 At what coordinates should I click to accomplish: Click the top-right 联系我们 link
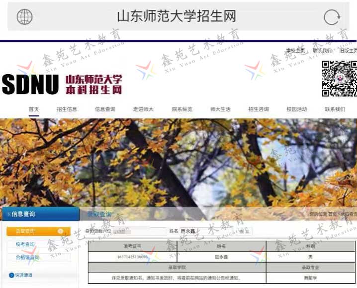[322, 51]
